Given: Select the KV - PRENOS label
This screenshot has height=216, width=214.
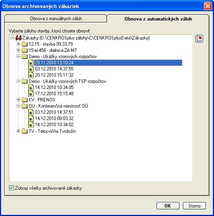Looking at the screenshot, I should 42,100.
